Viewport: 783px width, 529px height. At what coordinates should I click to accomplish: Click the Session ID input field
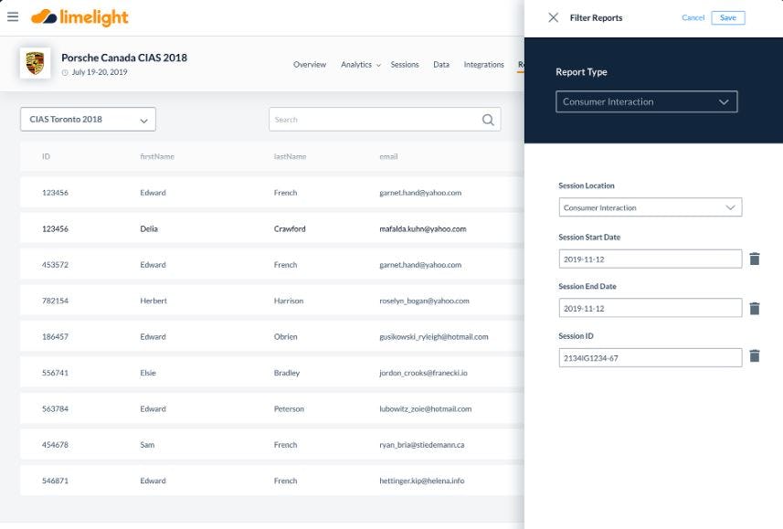pos(649,356)
